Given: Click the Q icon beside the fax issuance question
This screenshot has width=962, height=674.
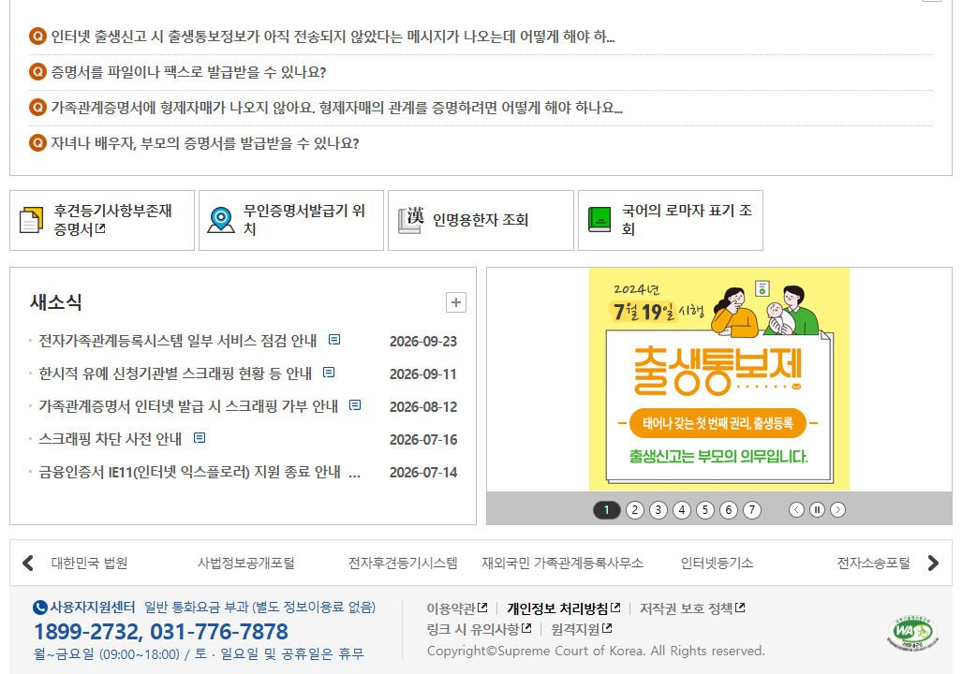Looking at the screenshot, I should click(38, 72).
